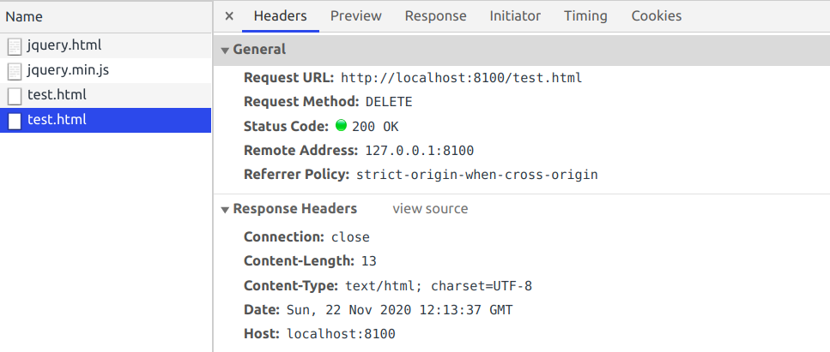The width and height of the screenshot is (830, 352).
Task: Click the view source link
Action: (430, 209)
